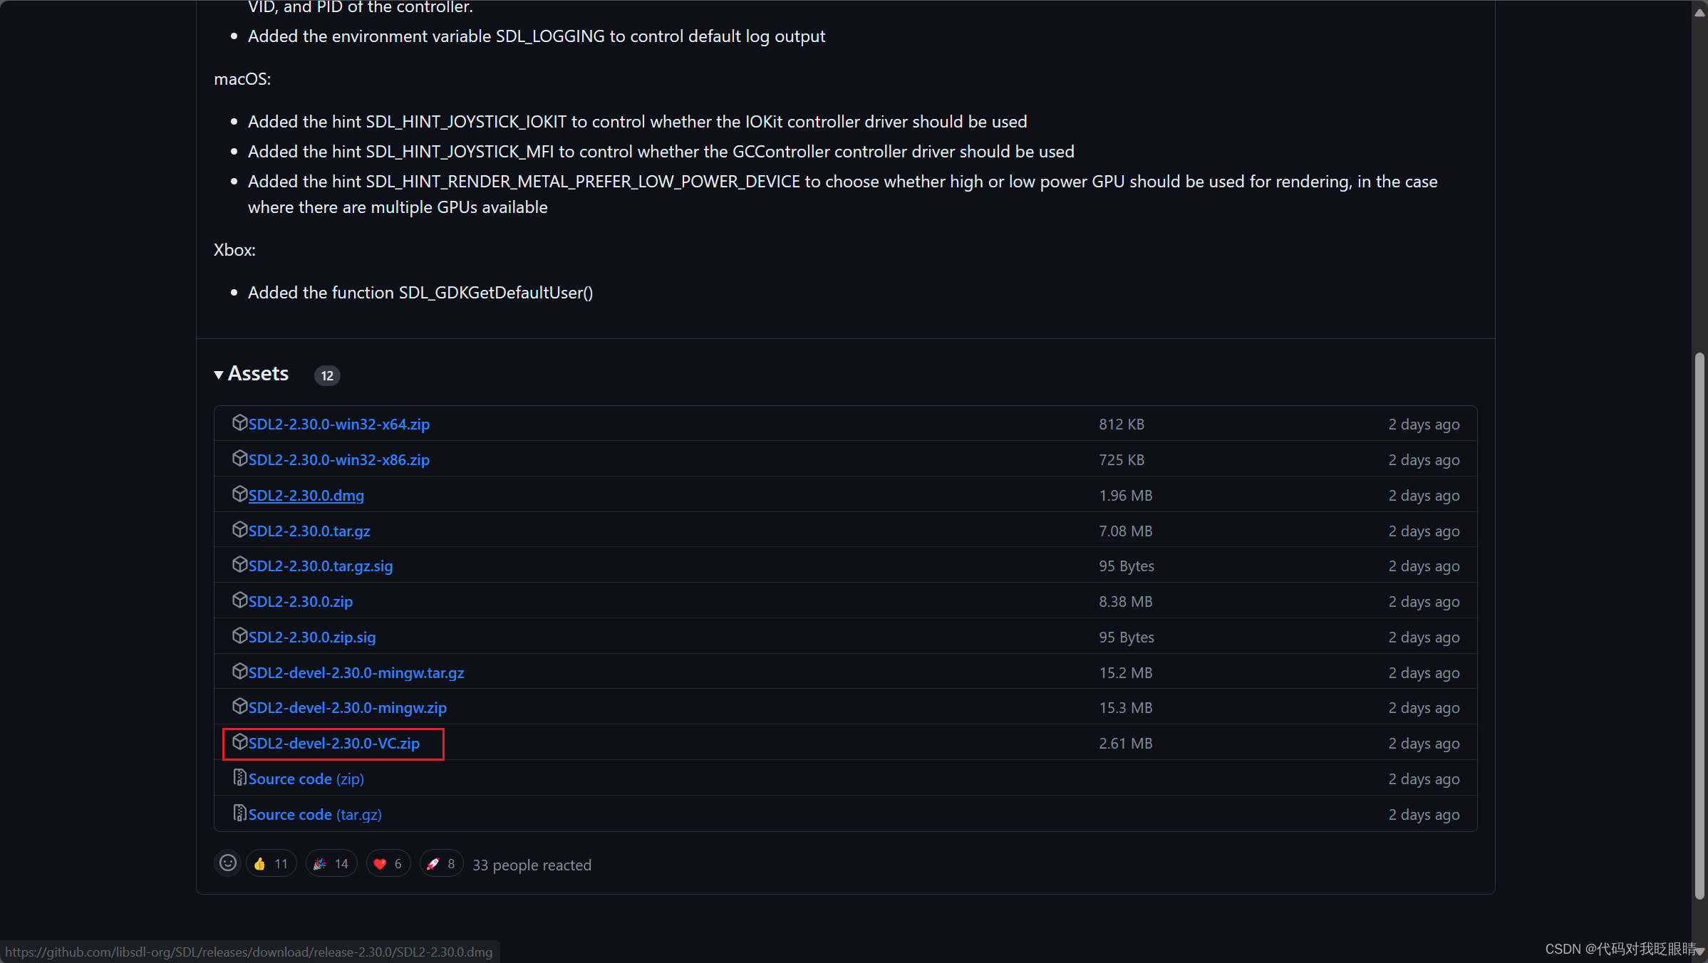Click the rocket reaction with 8
This screenshot has width=1708, height=963.
(x=441, y=864)
